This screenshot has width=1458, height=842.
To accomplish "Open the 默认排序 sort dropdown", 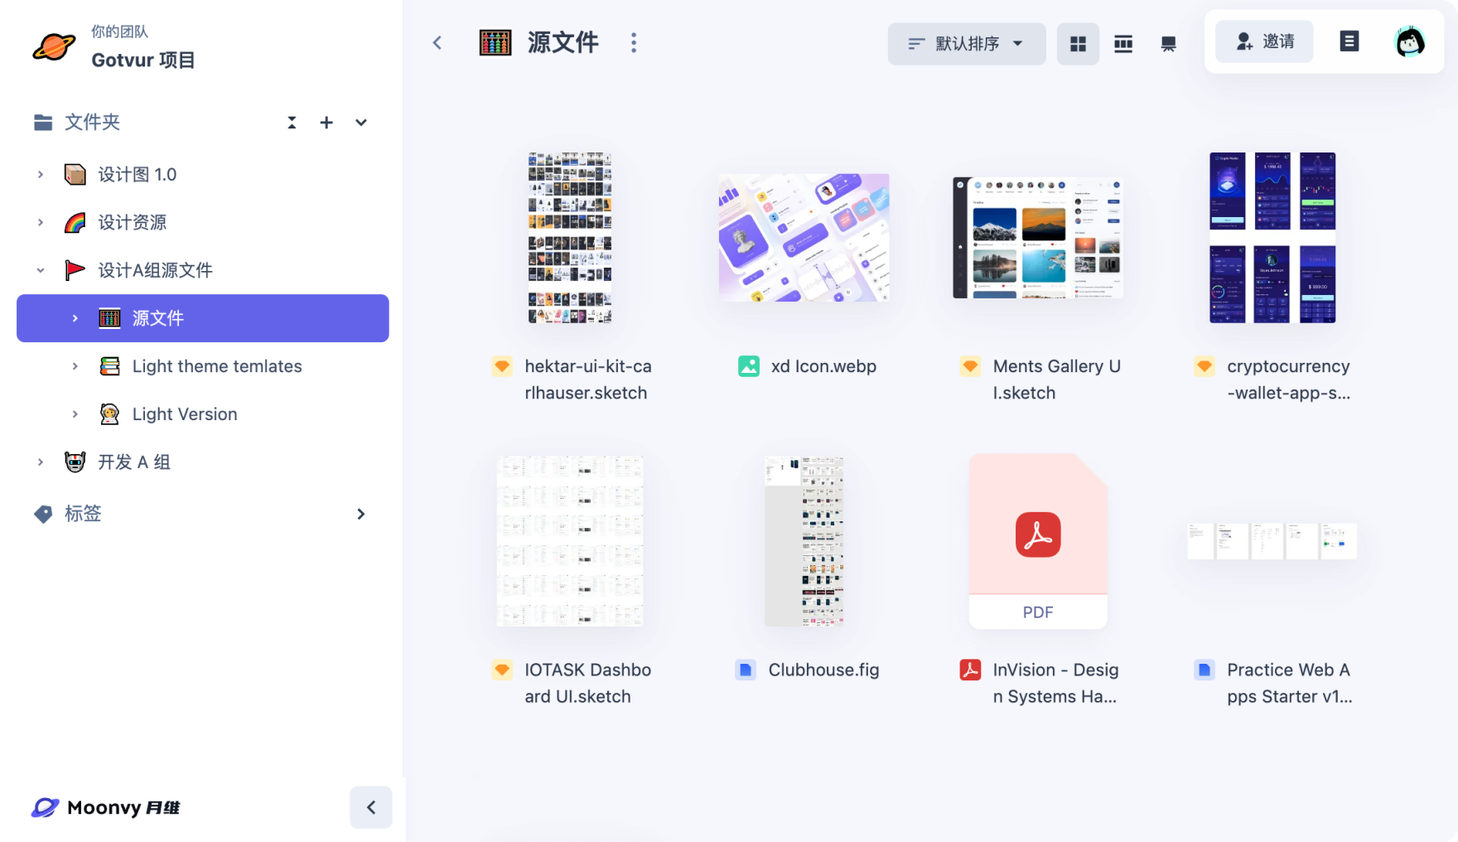I will tap(966, 44).
